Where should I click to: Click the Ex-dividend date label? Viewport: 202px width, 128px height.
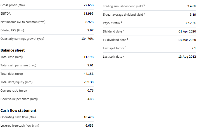tap(114, 40)
